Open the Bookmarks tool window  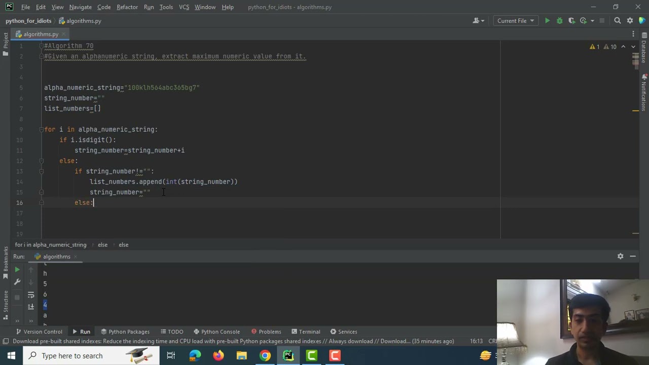tap(6, 264)
